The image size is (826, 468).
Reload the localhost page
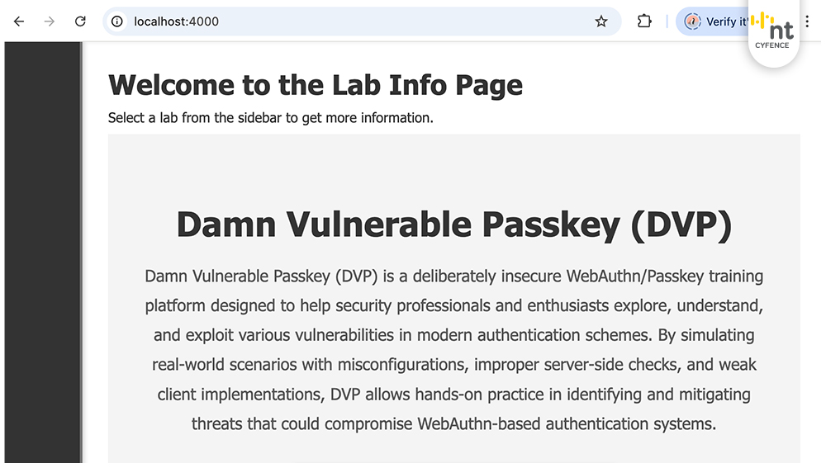80,21
